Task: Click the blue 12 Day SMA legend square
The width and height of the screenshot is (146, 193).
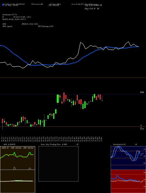Action: (x=3, y=5)
